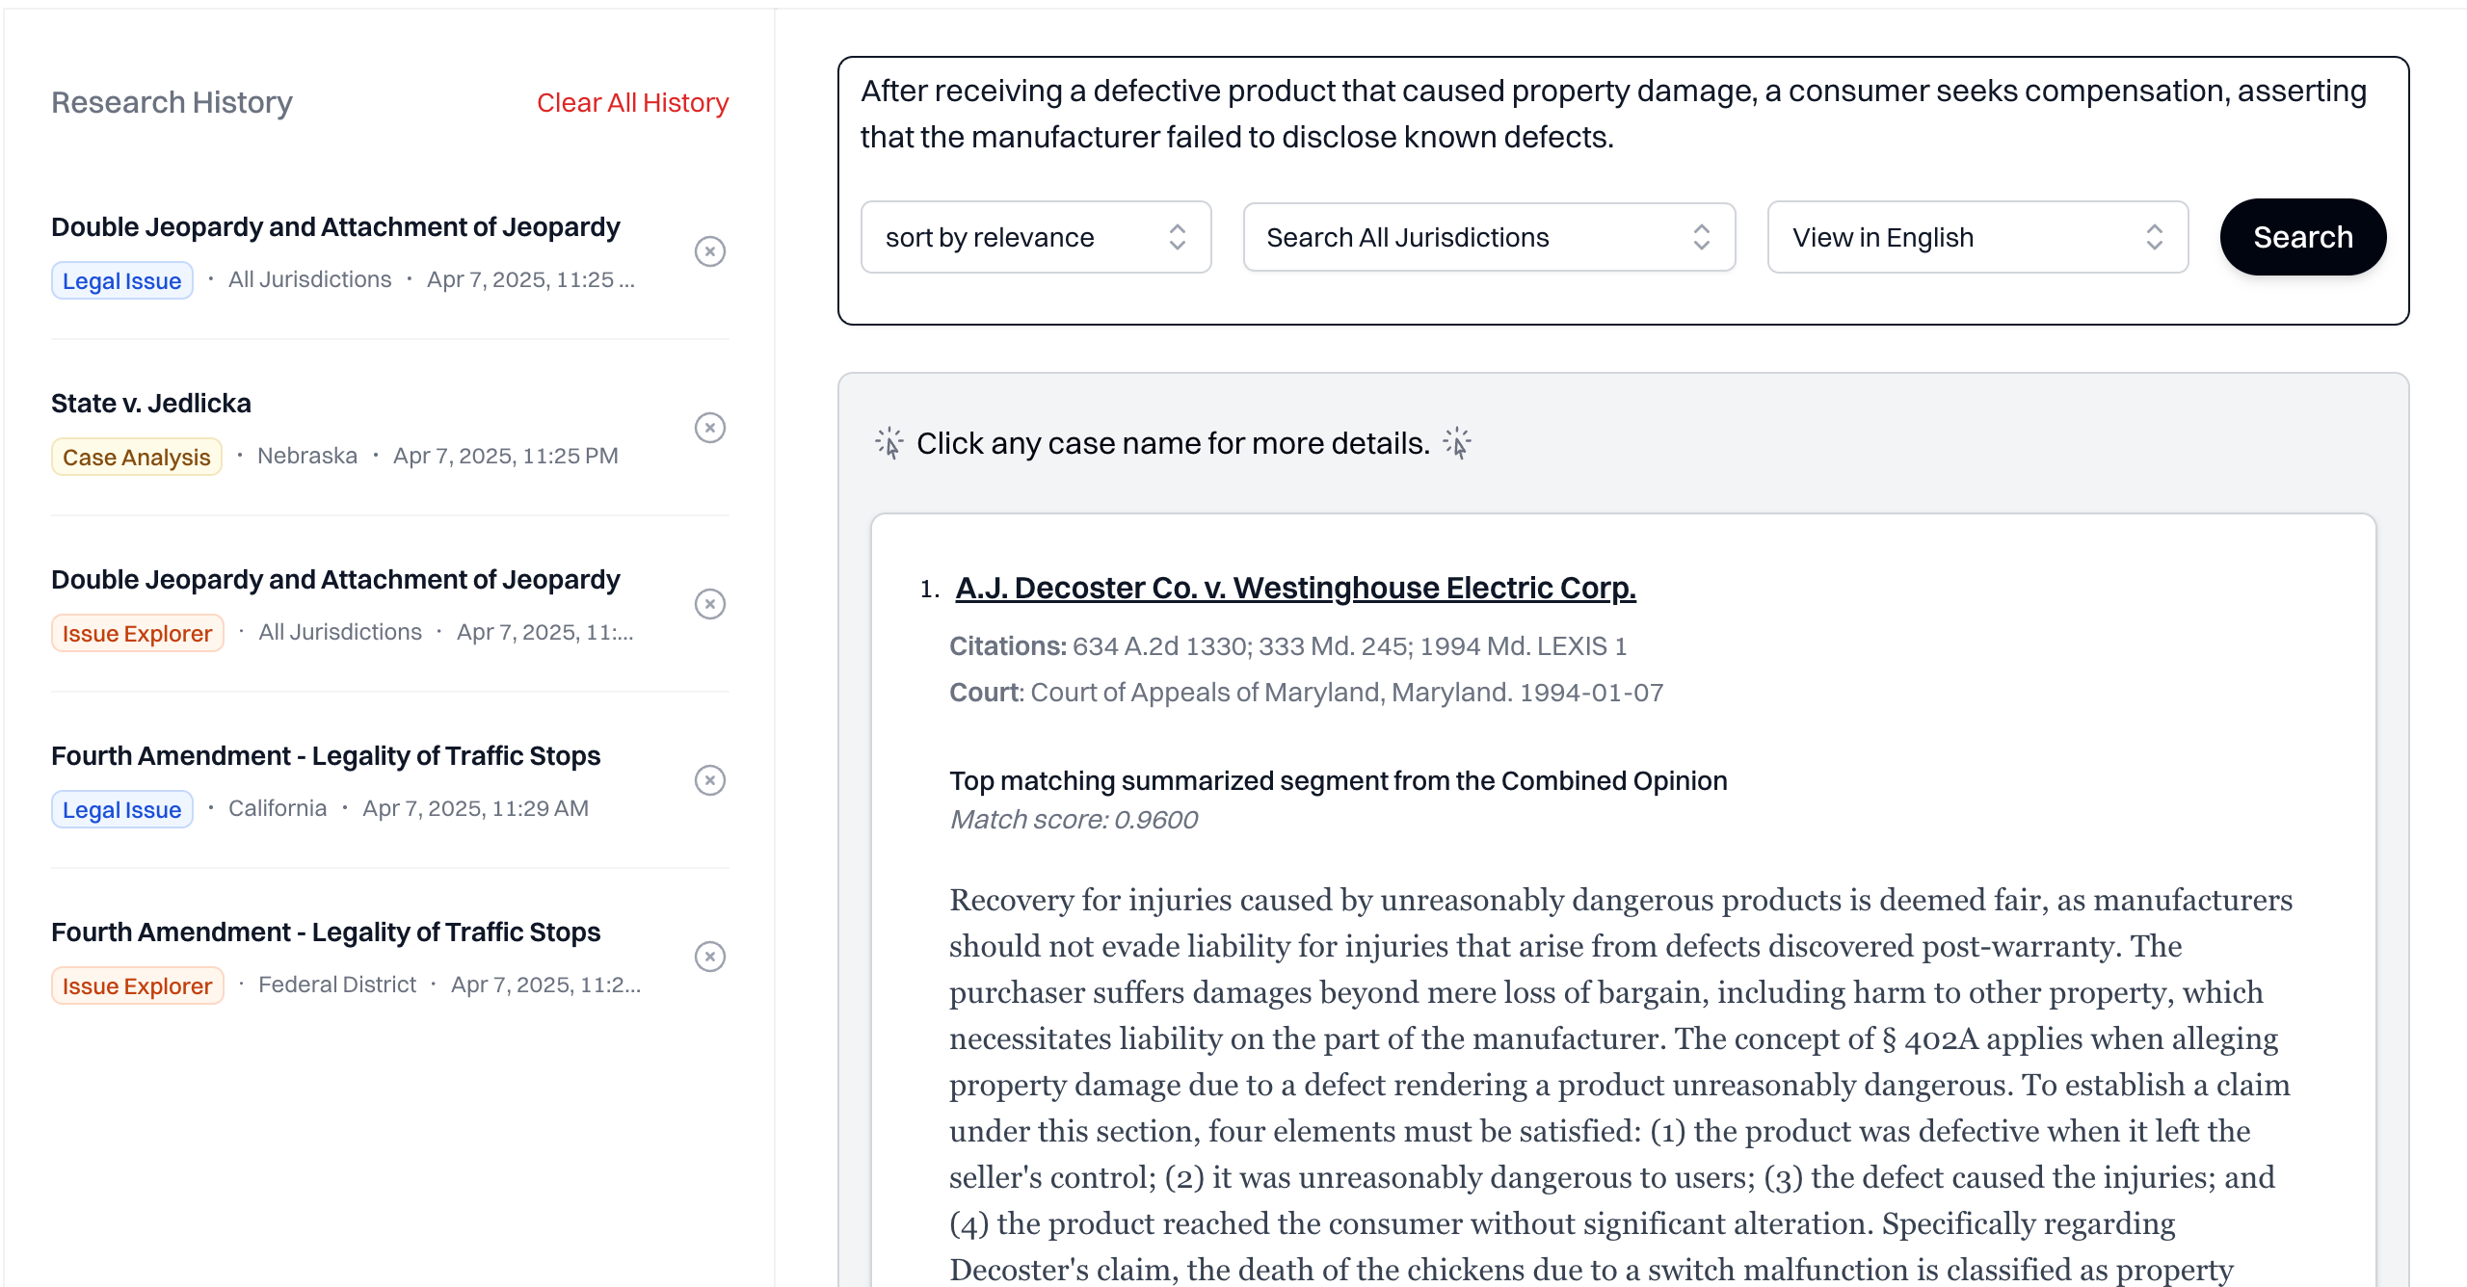Click sort by relevance chevron arrows

1177,237
